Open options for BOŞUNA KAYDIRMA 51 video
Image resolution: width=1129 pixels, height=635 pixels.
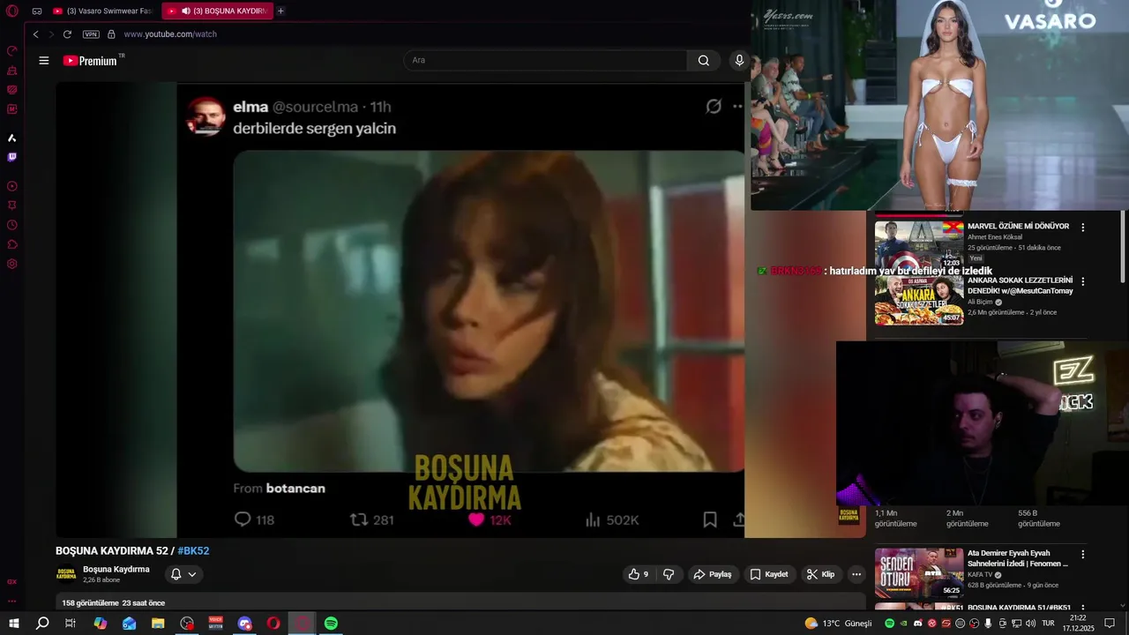click(x=1083, y=609)
